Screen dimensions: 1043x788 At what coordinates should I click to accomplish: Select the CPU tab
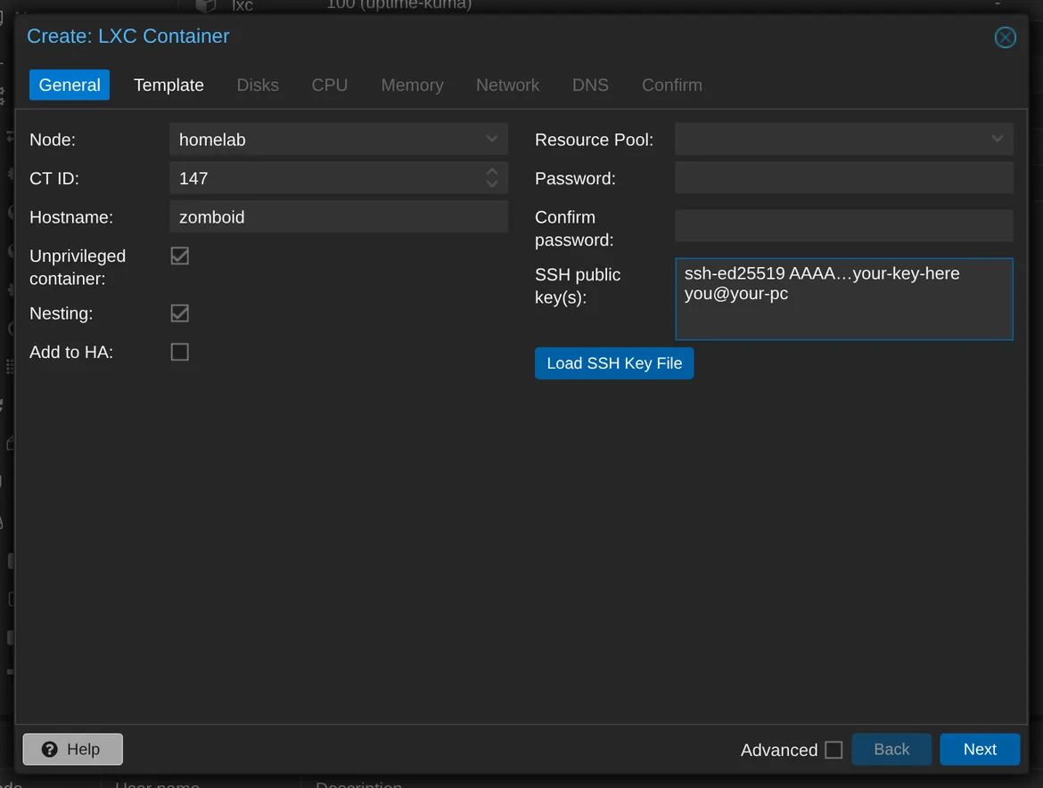[x=330, y=85]
